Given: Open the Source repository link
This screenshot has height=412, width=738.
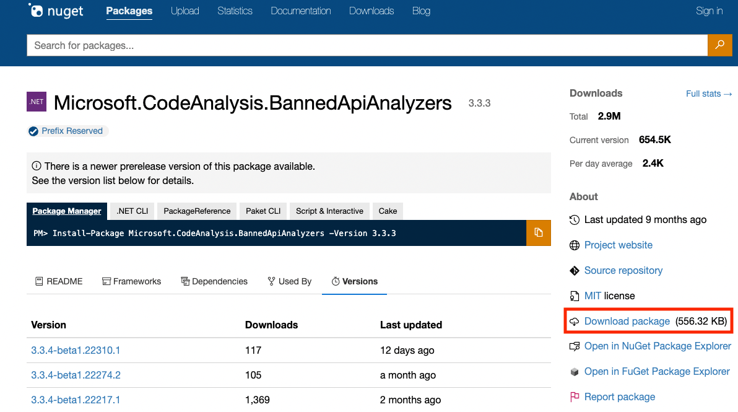Looking at the screenshot, I should coord(623,271).
